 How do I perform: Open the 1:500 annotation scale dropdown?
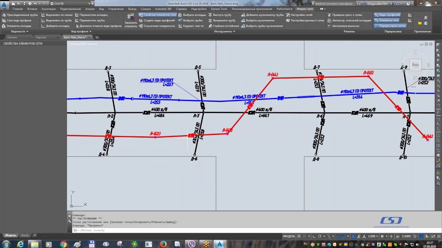373,236
